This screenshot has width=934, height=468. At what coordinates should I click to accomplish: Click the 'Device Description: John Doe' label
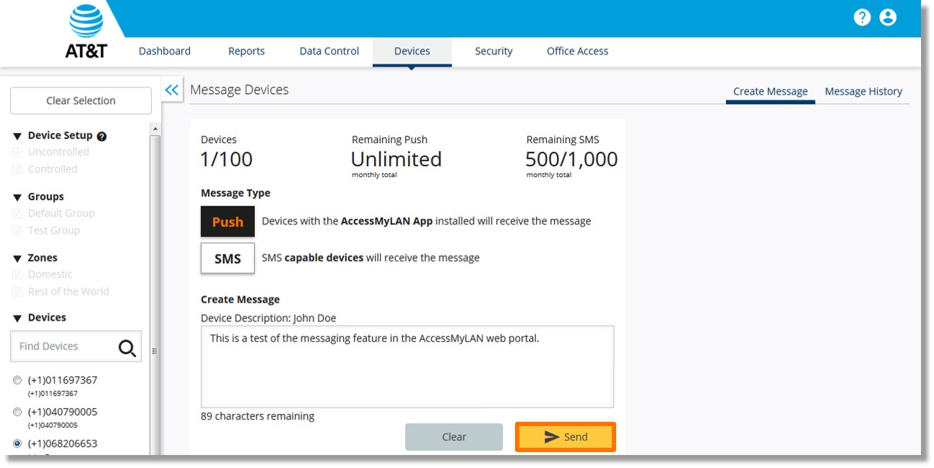pos(269,318)
